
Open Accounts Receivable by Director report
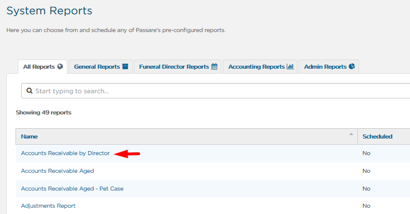pyautogui.click(x=65, y=153)
